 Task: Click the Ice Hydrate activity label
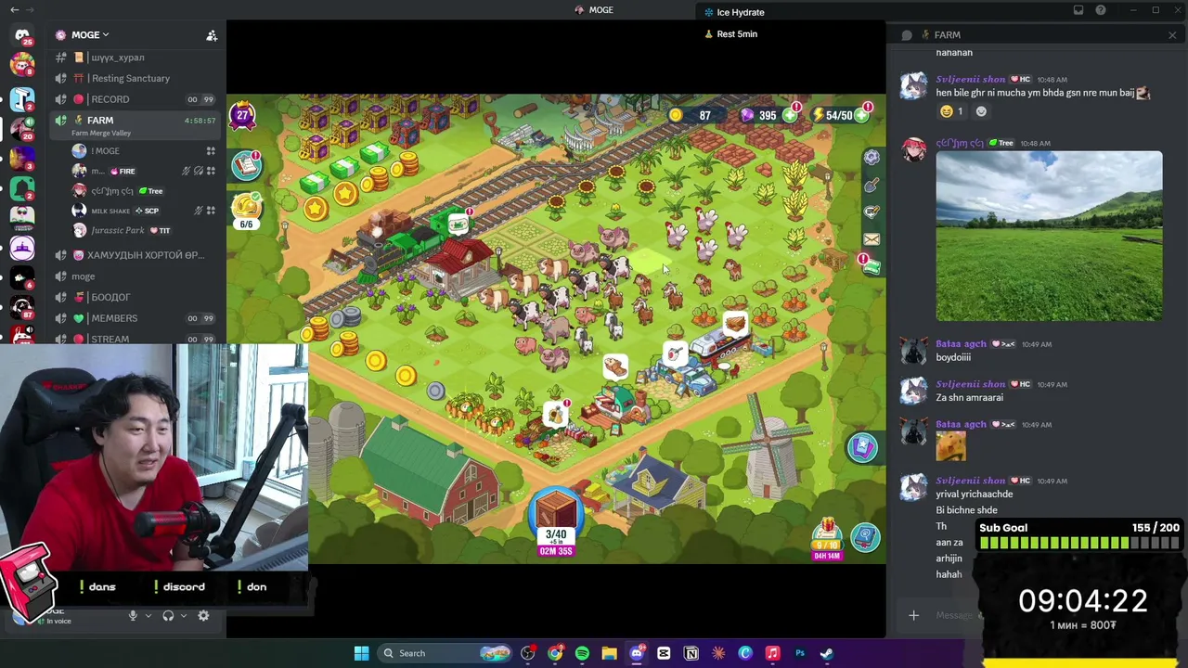pyautogui.click(x=741, y=12)
